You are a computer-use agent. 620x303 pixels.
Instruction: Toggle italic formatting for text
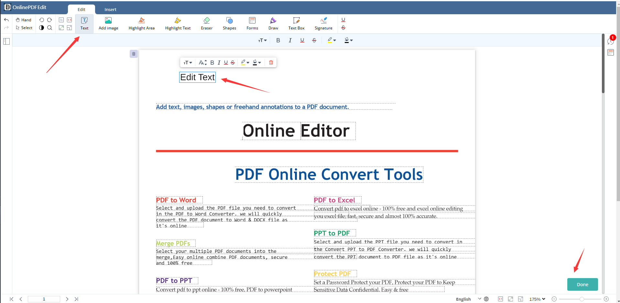[290, 40]
